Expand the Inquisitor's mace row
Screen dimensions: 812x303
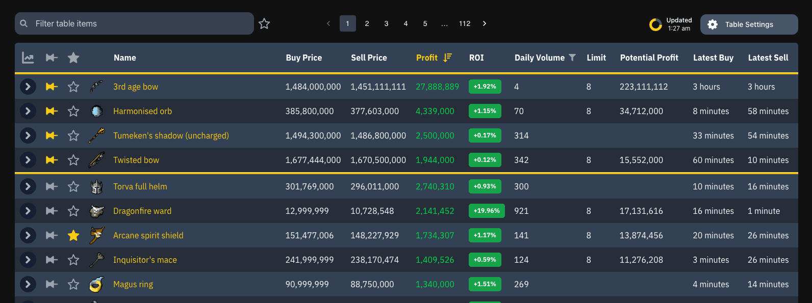pyautogui.click(x=28, y=260)
